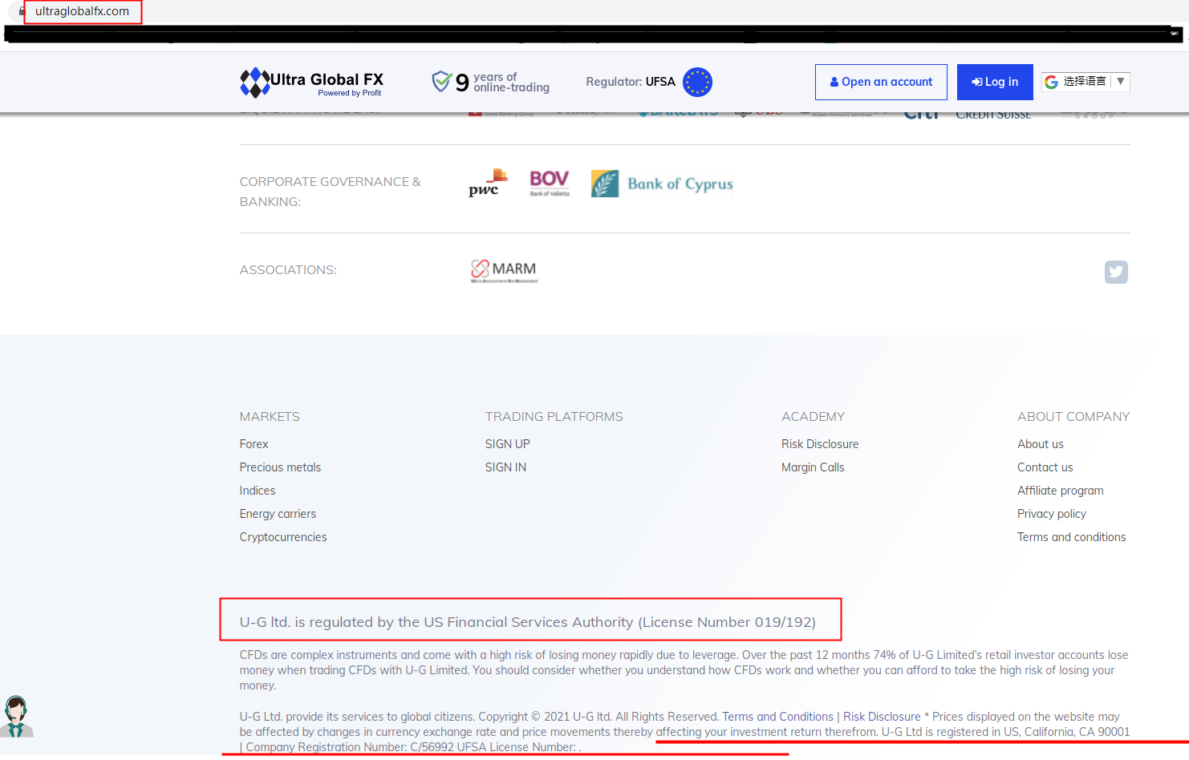
Task: Click the SIGN UP footer link
Action: pyautogui.click(x=508, y=444)
